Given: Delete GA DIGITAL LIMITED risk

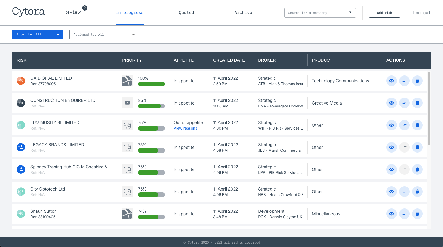Looking at the screenshot, I should tap(417, 81).
